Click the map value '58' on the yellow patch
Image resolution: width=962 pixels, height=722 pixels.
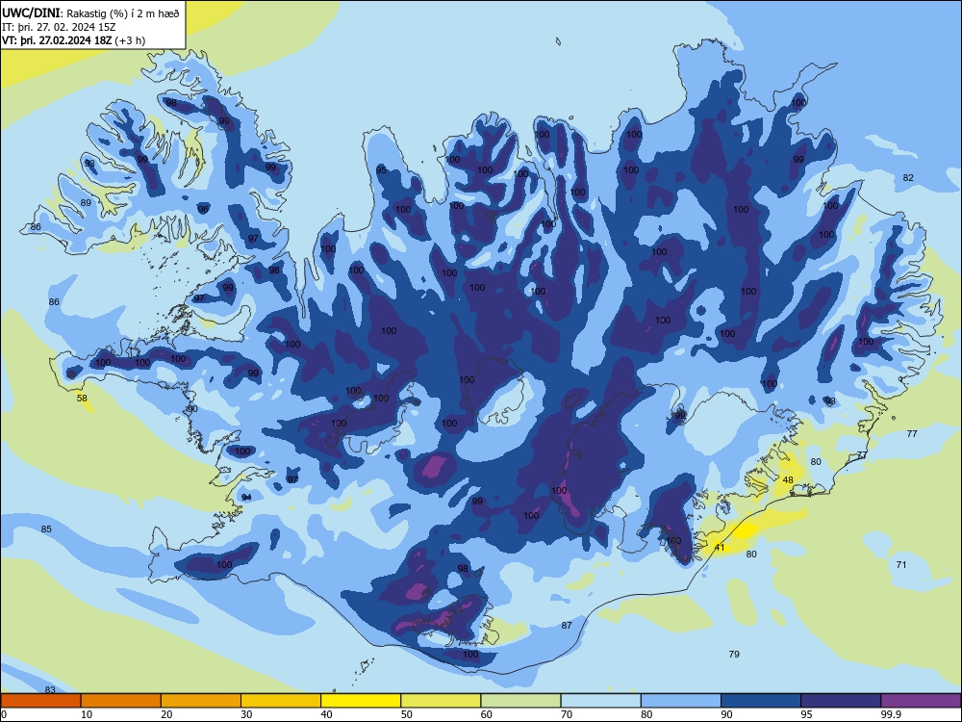pos(82,399)
